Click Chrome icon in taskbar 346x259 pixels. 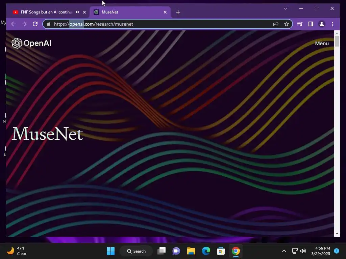(x=236, y=251)
